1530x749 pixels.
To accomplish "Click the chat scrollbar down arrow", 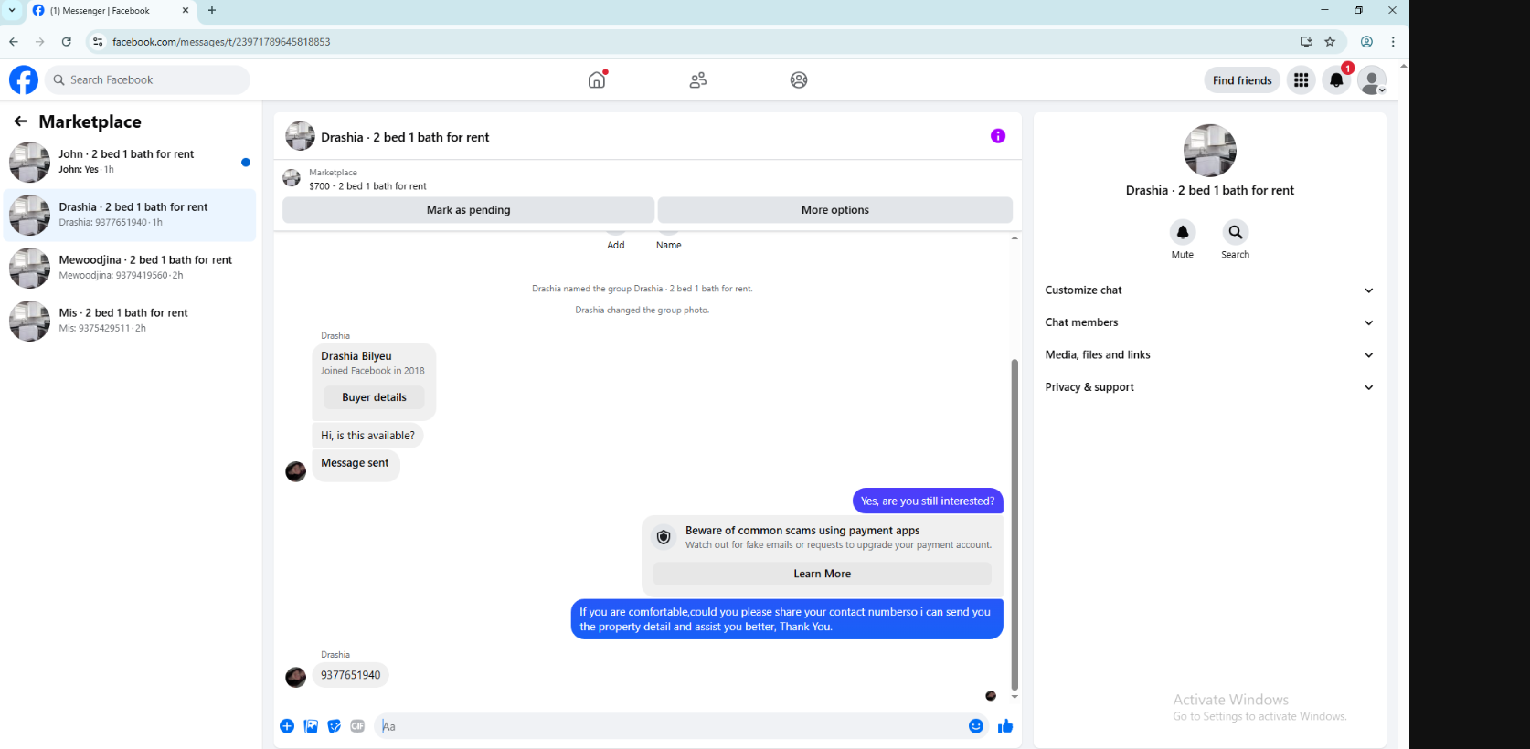I will [x=1015, y=697].
